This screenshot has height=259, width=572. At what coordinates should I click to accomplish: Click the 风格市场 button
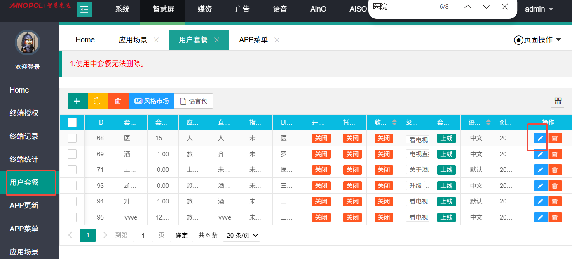[x=151, y=101]
